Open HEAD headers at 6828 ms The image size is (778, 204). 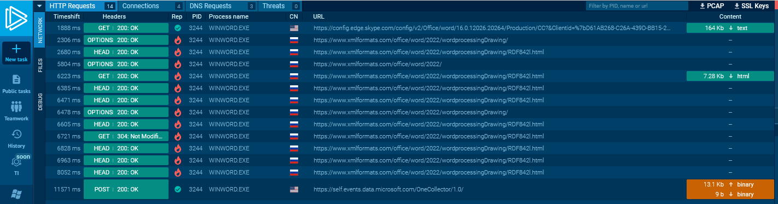(126, 148)
